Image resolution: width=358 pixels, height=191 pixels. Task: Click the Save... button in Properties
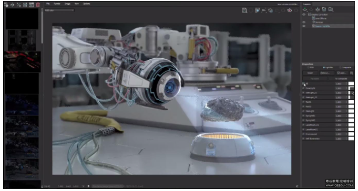coord(327,73)
